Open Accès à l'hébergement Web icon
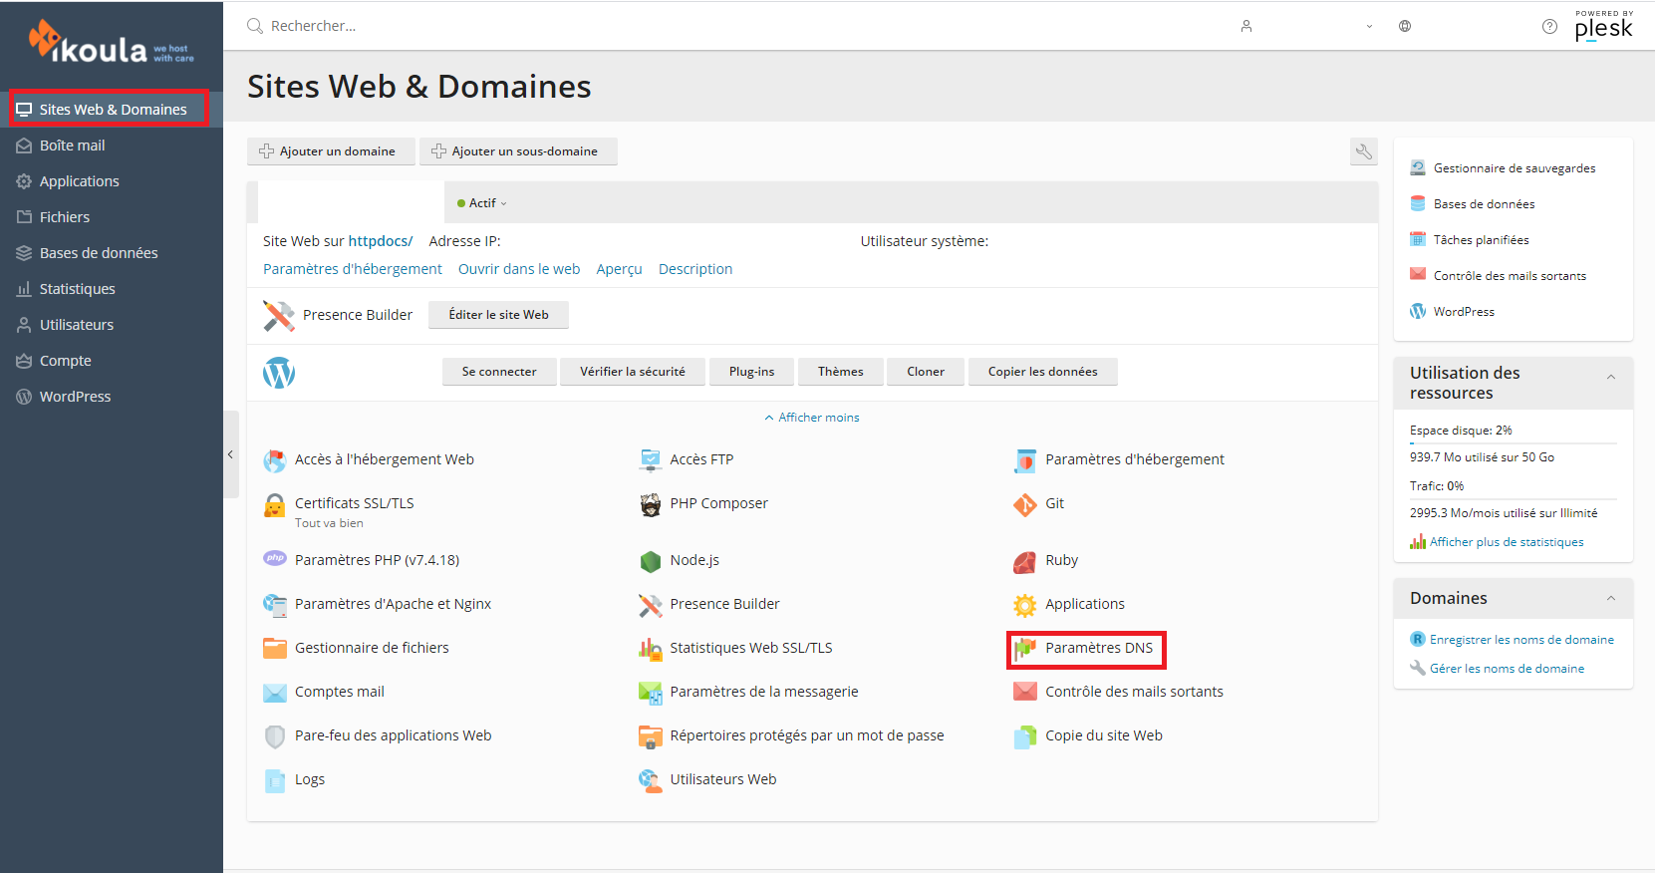This screenshot has width=1655, height=873. [275, 460]
